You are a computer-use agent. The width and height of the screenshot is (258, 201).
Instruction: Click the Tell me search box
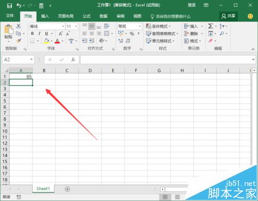[171, 16]
